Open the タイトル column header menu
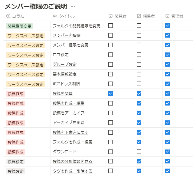 pyautogui.click(x=67, y=16)
